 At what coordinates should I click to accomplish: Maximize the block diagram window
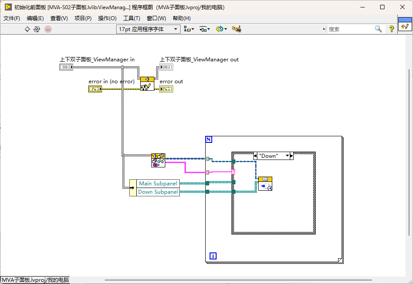382,7
